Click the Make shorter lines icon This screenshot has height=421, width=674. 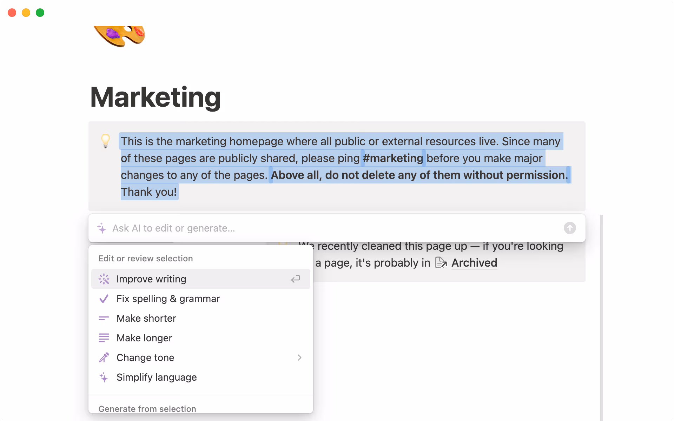(104, 318)
